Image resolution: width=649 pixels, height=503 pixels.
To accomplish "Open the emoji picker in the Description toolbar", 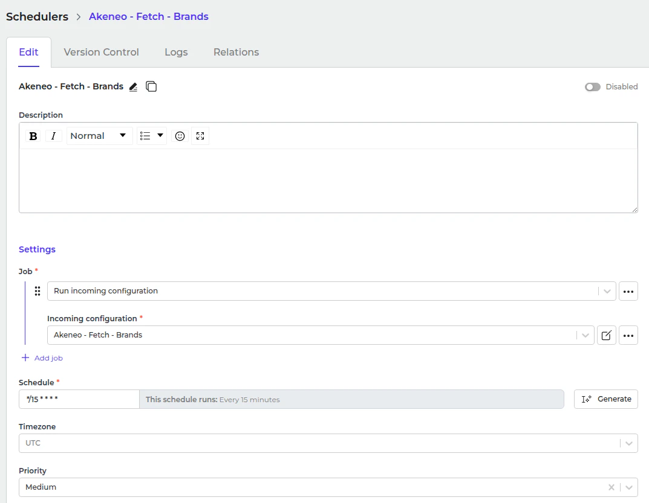I will pyautogui.click(x=180, y=136).
